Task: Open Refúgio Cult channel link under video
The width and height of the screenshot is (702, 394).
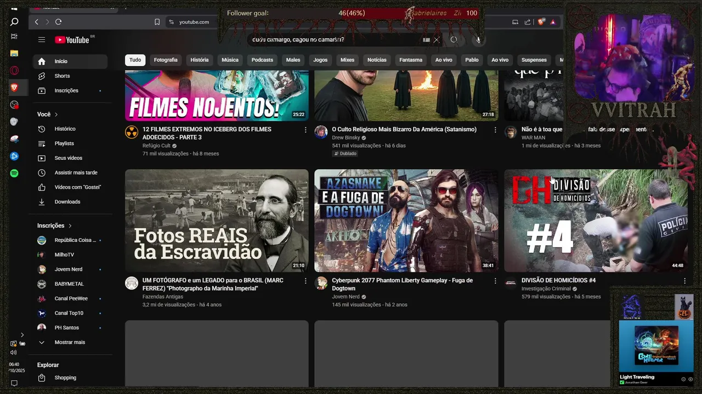Action: click(156, 146)
